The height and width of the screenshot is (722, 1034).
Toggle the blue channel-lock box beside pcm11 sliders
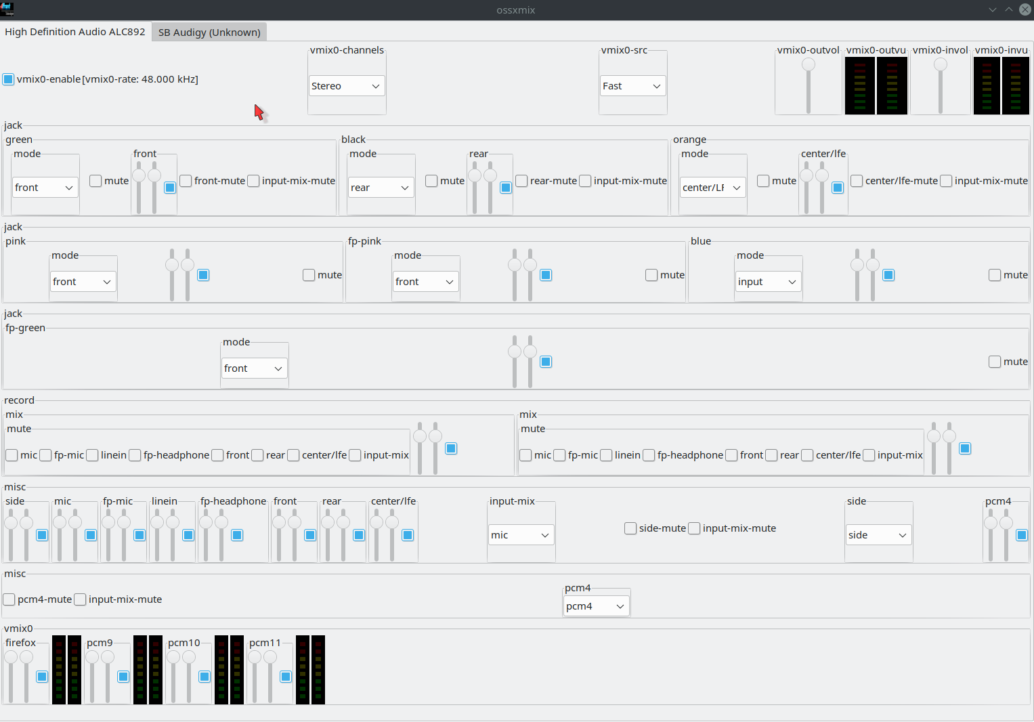point(286,677)
